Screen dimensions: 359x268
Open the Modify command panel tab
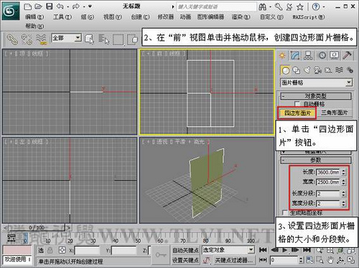[295, 55]
